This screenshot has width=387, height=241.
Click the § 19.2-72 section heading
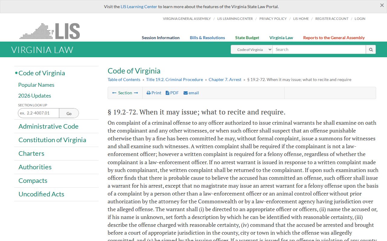(x=197, y=112)
